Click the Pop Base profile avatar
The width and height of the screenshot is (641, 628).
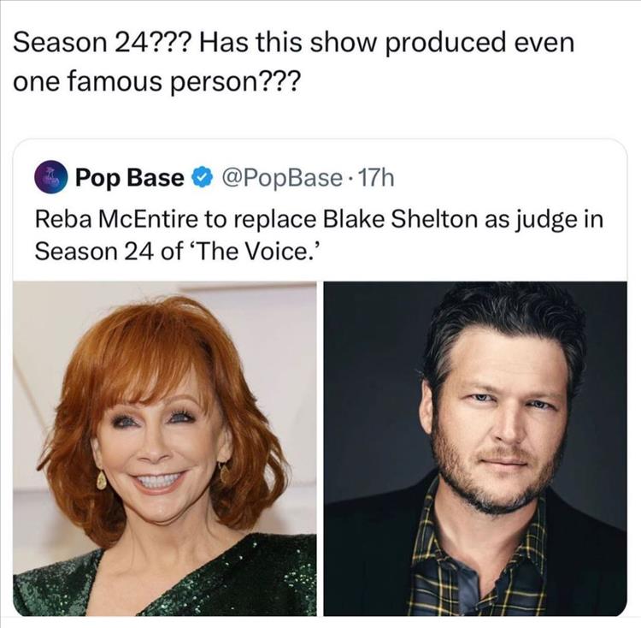pos(50,178)
